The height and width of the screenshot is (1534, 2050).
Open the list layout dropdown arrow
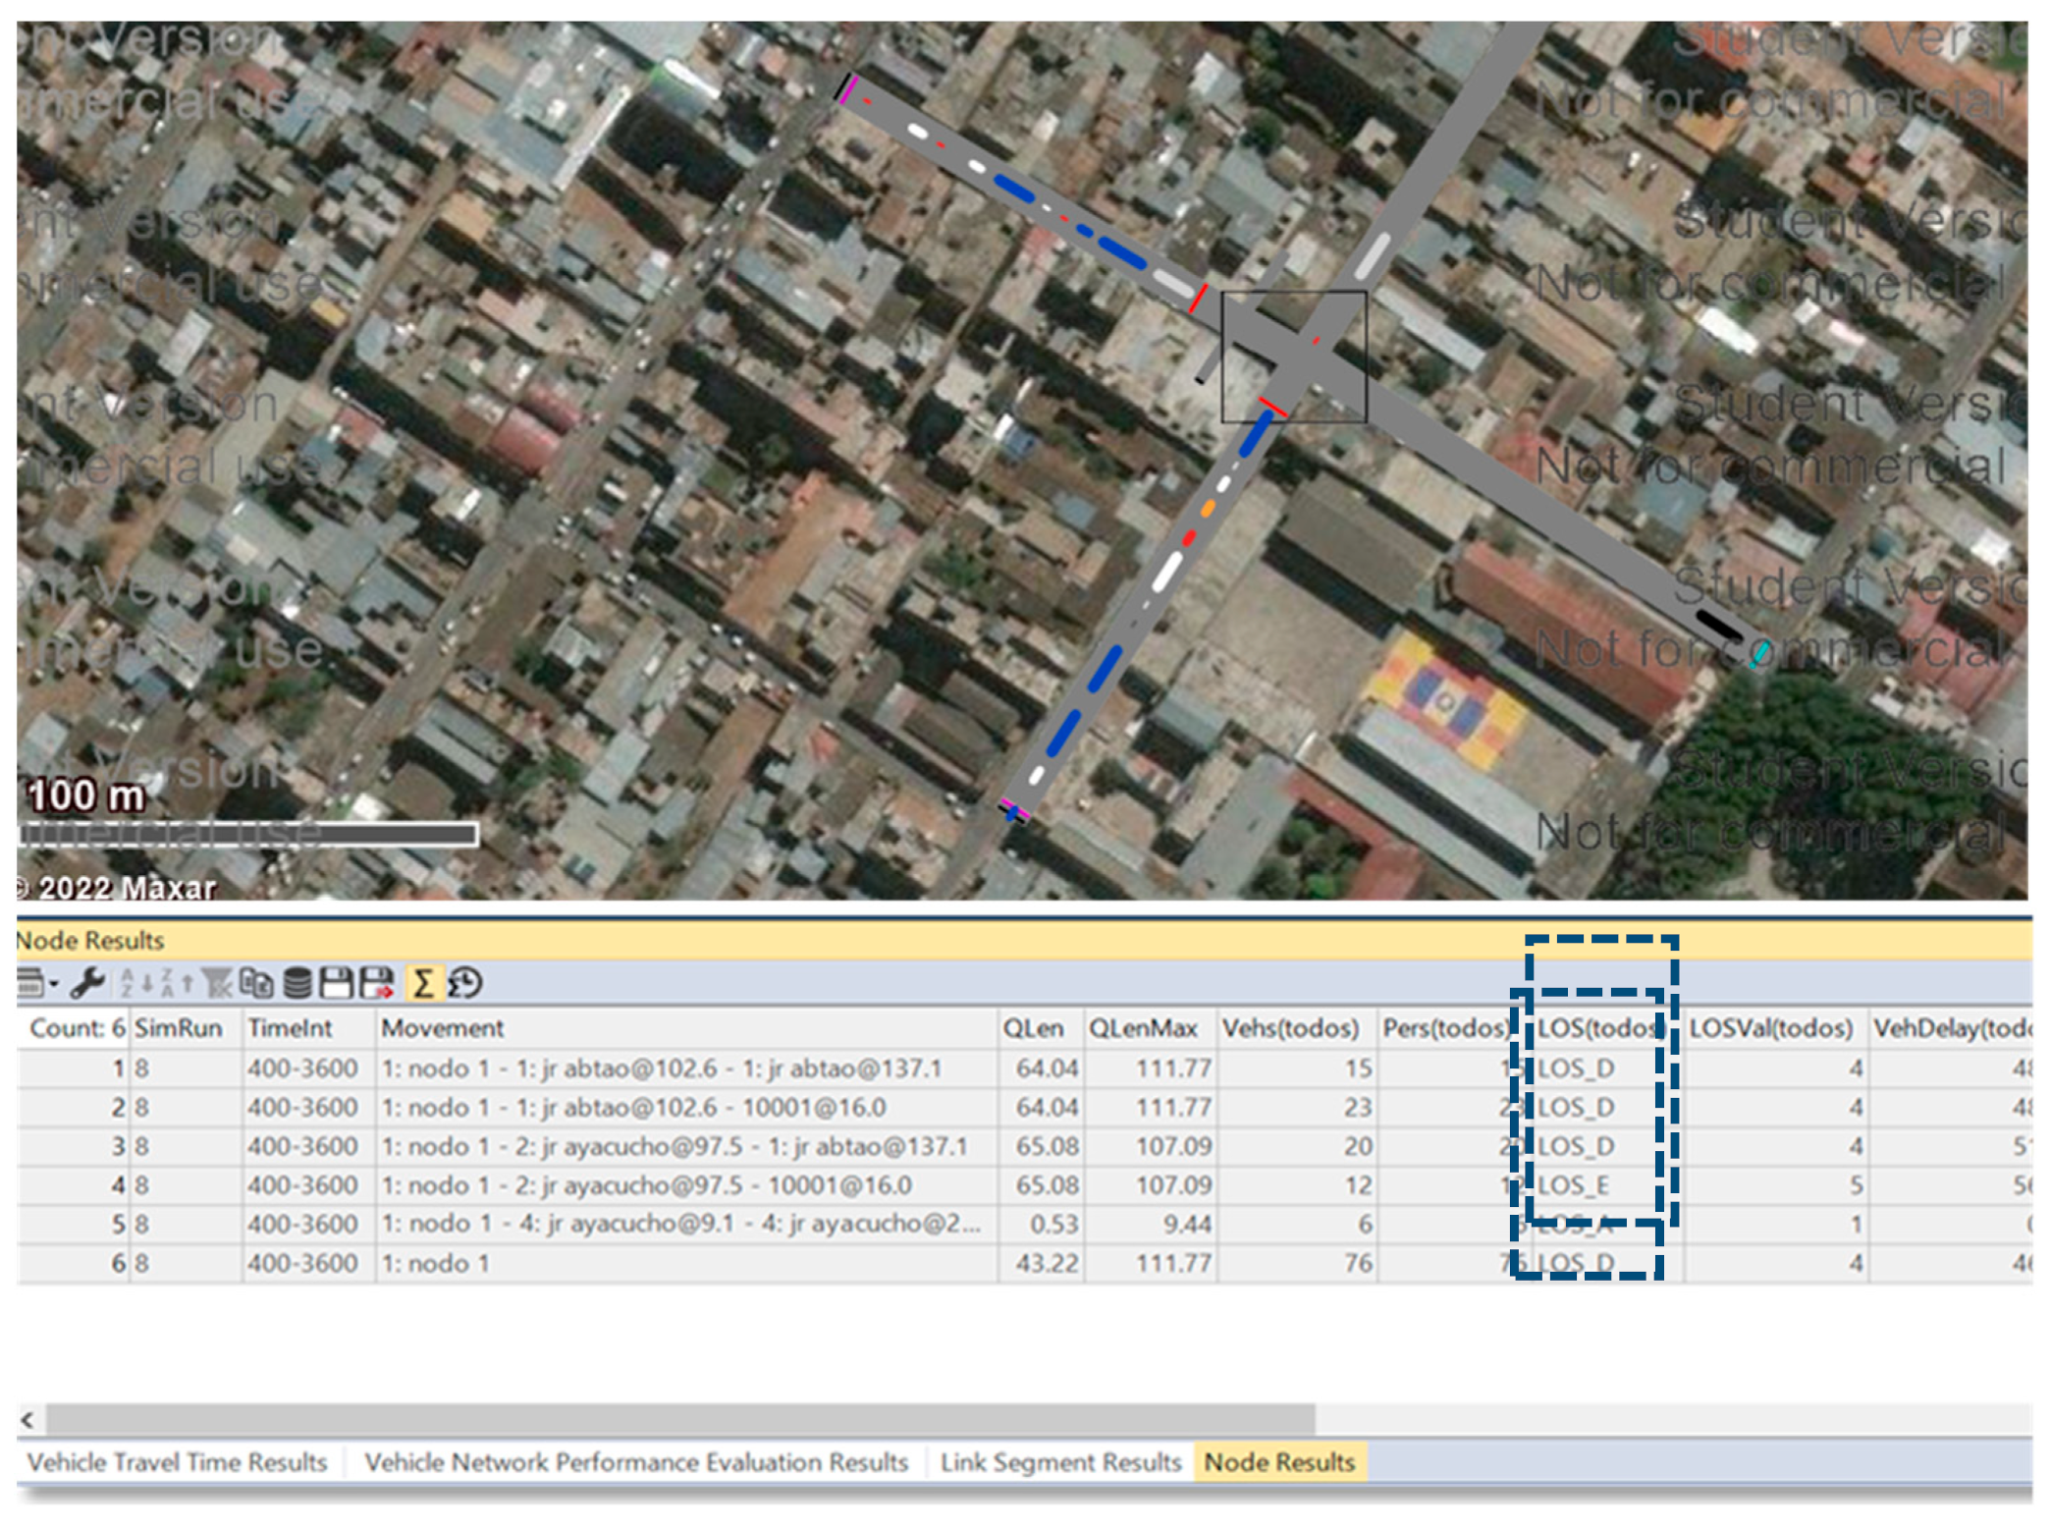[54, 982]
